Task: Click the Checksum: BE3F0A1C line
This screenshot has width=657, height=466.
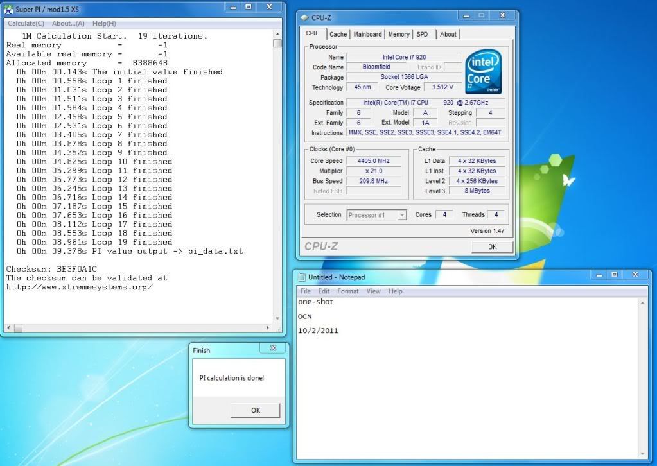Action: (x=51, y=269)
